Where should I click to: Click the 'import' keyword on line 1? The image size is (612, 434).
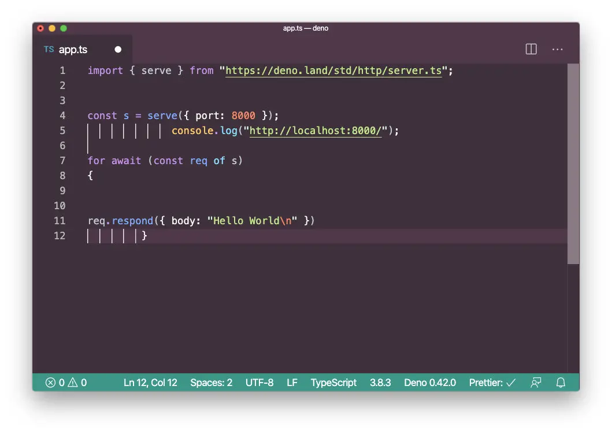pyautogui.click(x=105, y=71)
